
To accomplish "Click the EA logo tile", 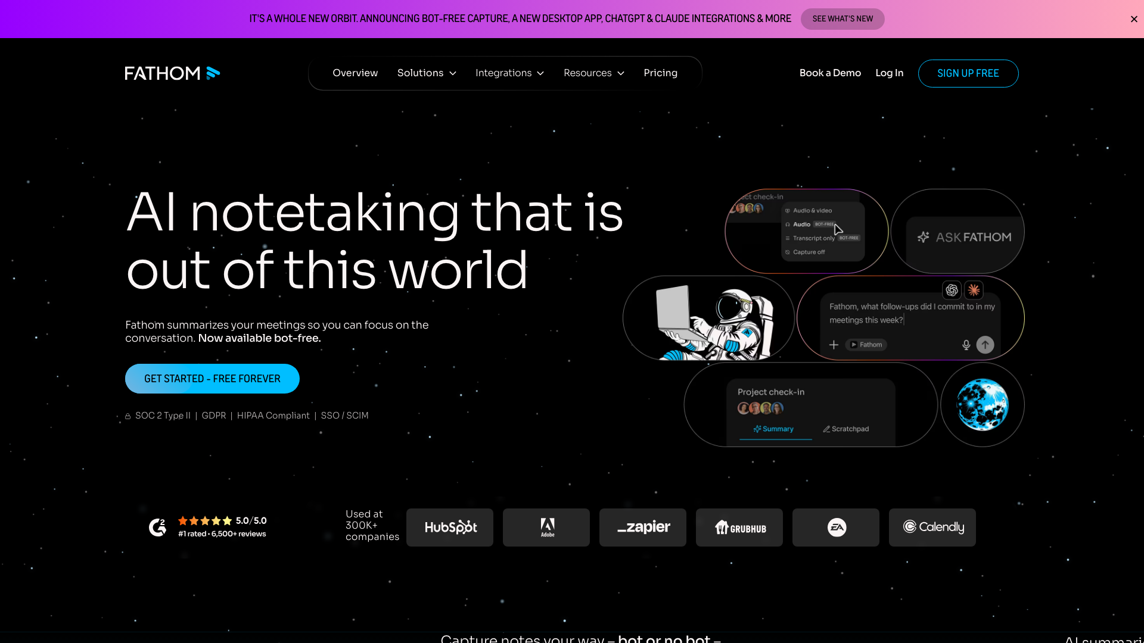I will click(x=836, y=527).
